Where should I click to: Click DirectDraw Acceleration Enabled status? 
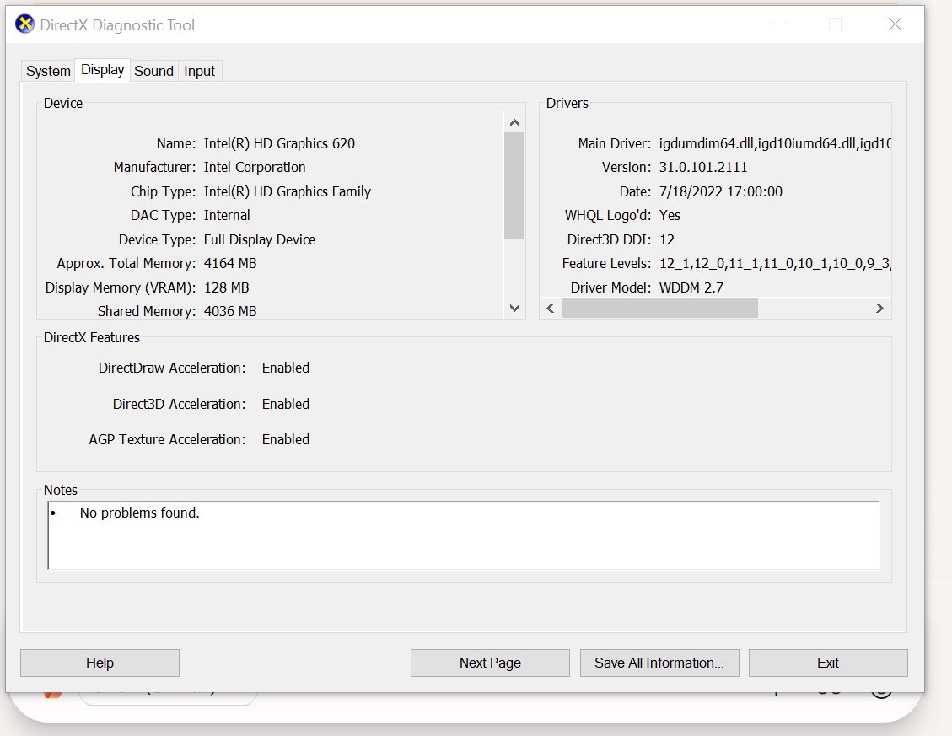(285, 368)
